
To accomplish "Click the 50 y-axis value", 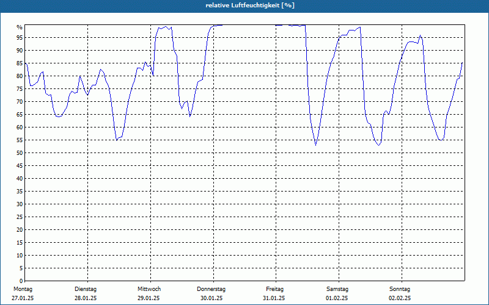I will 20,153.
